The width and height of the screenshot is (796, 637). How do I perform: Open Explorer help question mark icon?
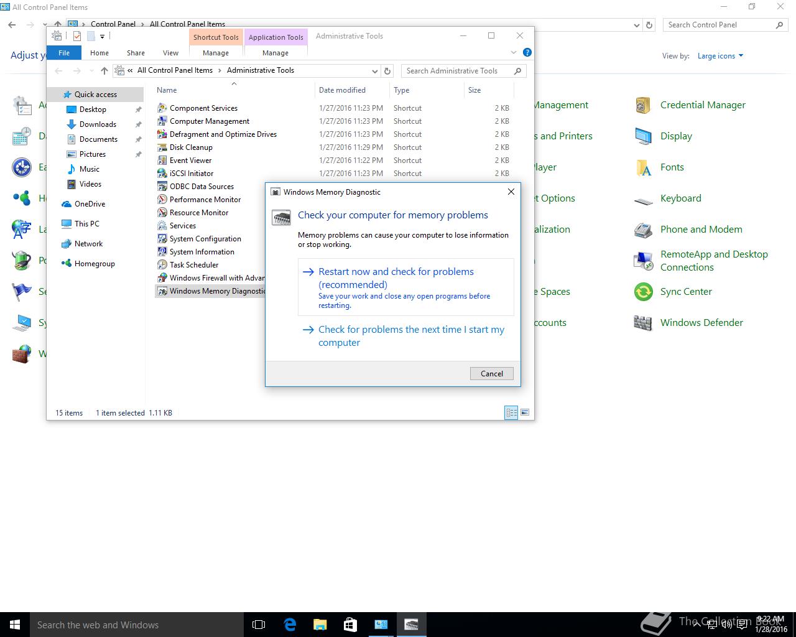(527, 53)
